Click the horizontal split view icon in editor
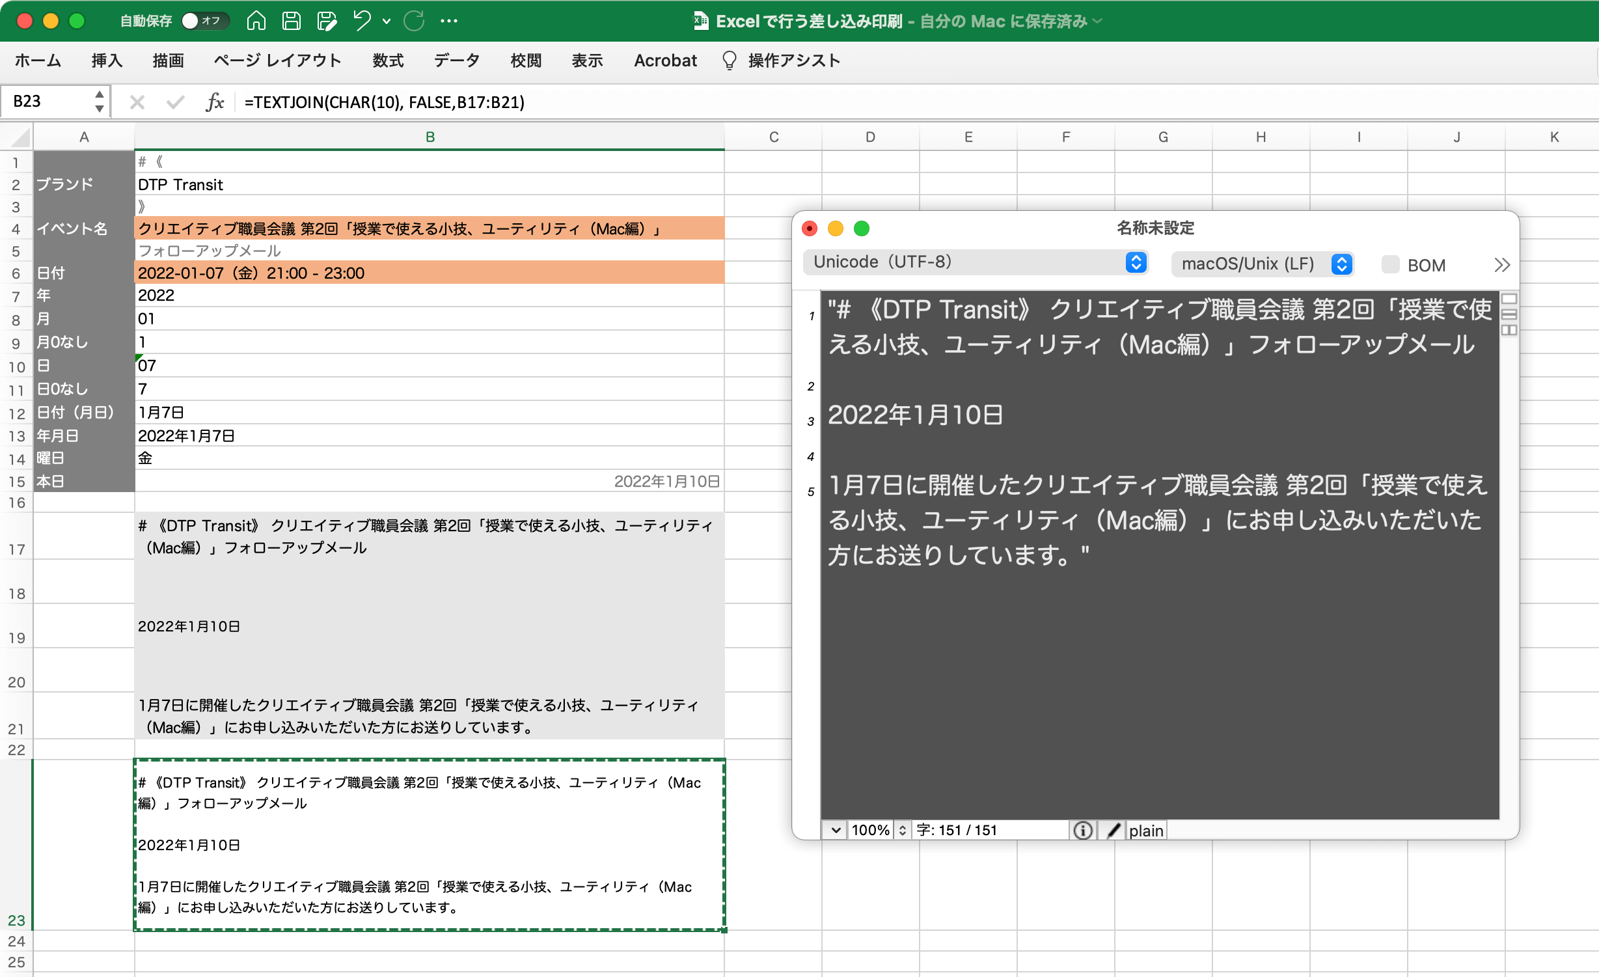 [x=1509, y=314]
